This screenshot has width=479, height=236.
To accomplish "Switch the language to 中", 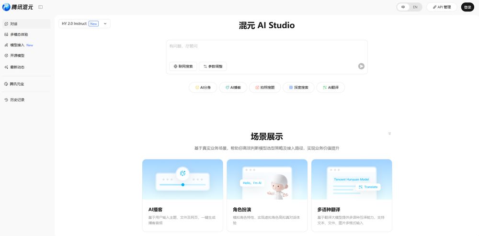I will coord(403,7).
